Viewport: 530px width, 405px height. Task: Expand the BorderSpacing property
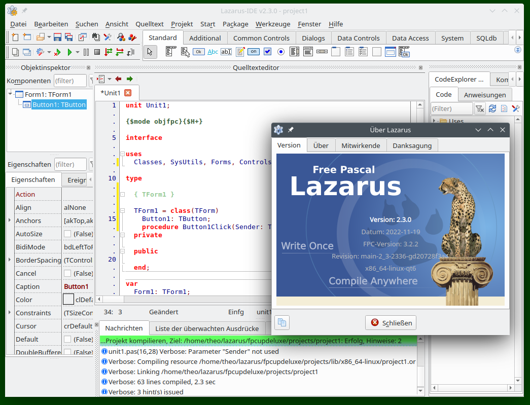click(10, 260)
